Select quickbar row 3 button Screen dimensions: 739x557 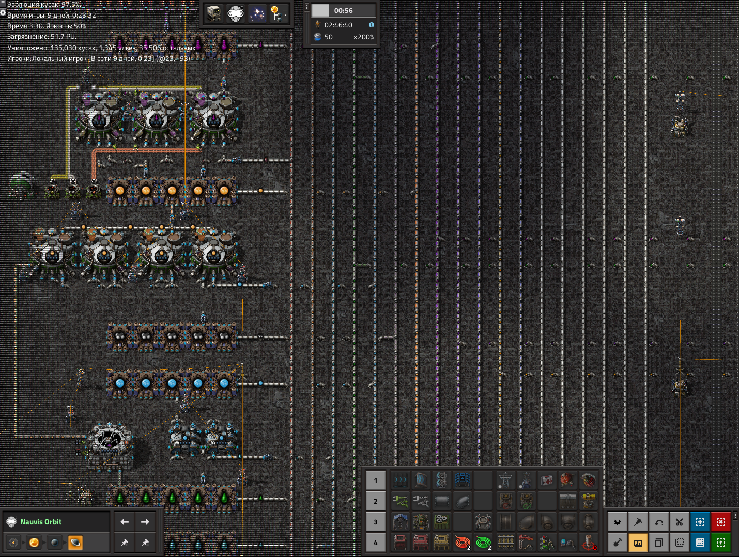point(376,522)
